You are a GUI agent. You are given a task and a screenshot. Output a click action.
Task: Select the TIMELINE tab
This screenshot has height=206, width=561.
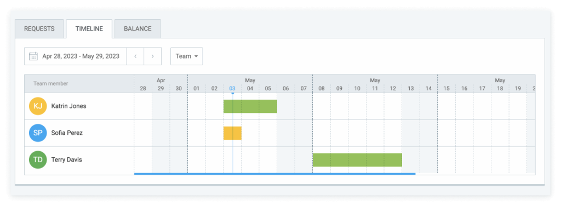pyautogui.click(x=89, y=28)
